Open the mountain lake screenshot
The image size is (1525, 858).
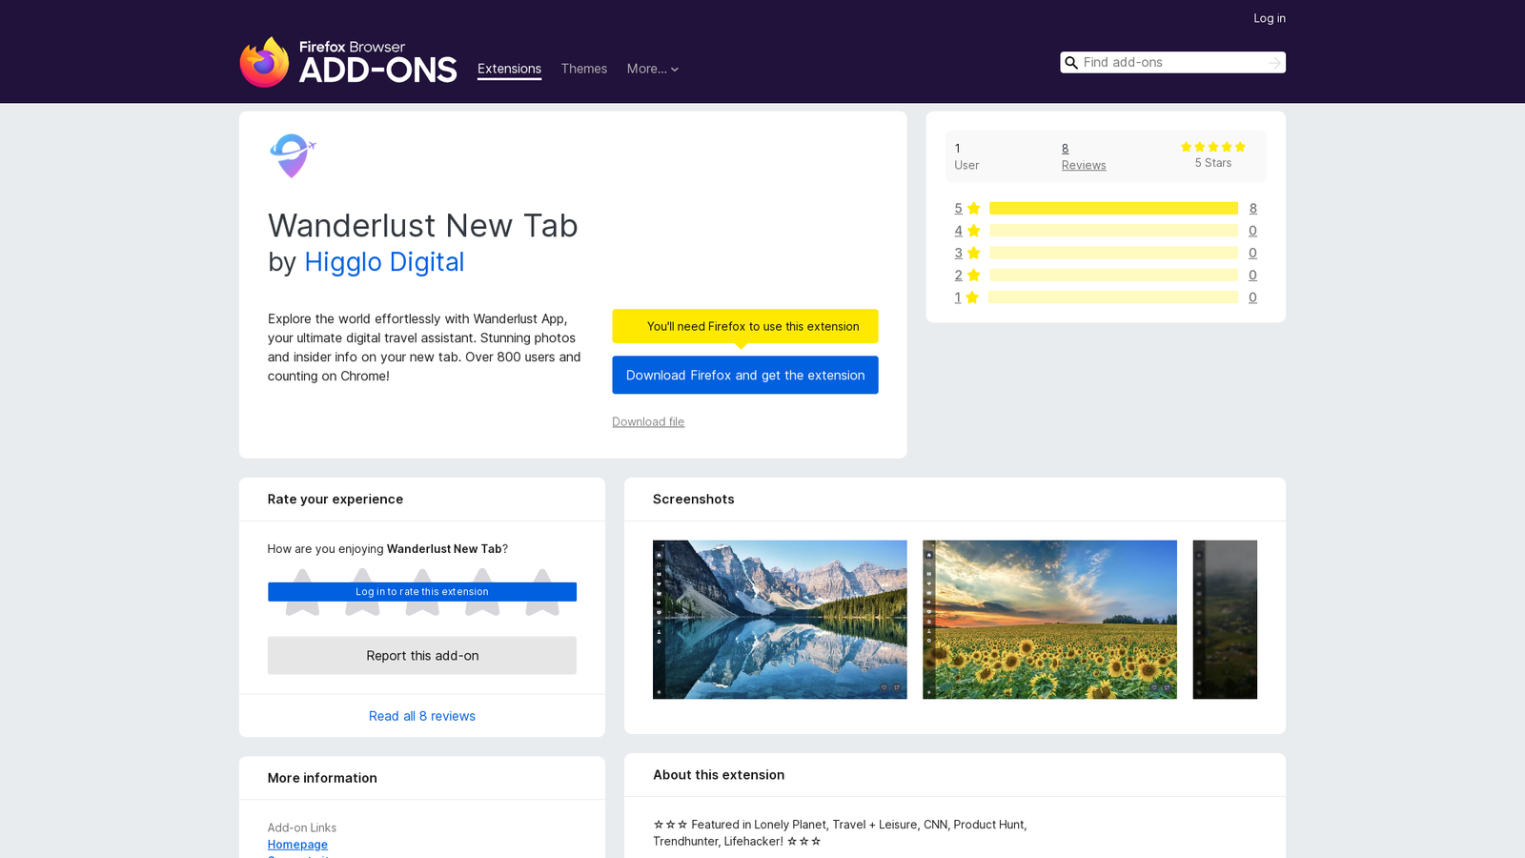[x=780, y=620]
